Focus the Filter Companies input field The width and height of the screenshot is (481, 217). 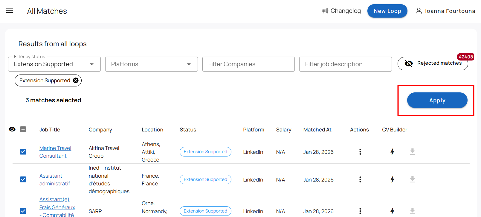[248, 64]
